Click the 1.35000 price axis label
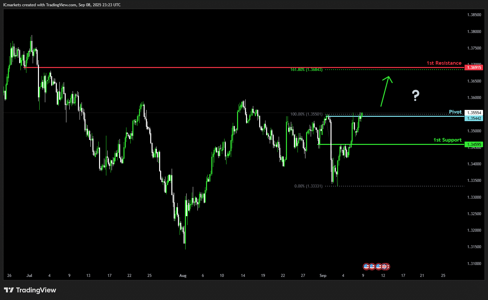Image resolution: width=488 pixels, height=300 pixels. 474,131
